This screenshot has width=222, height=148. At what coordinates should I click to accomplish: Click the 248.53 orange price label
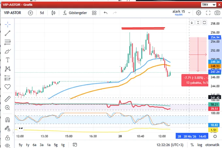[214, 66]
